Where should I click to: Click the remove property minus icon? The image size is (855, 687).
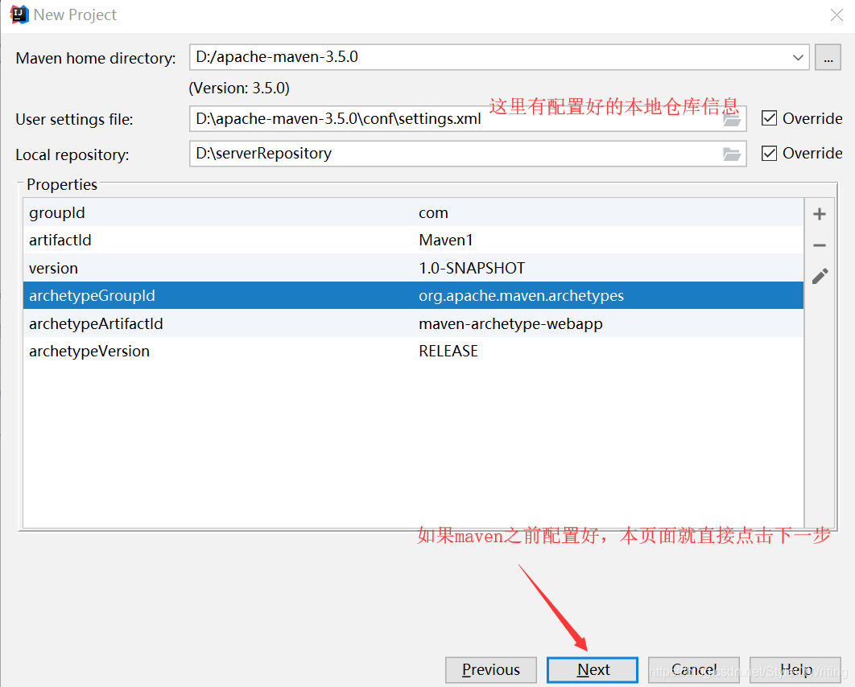pyautogui.click(x=819, y=245)
